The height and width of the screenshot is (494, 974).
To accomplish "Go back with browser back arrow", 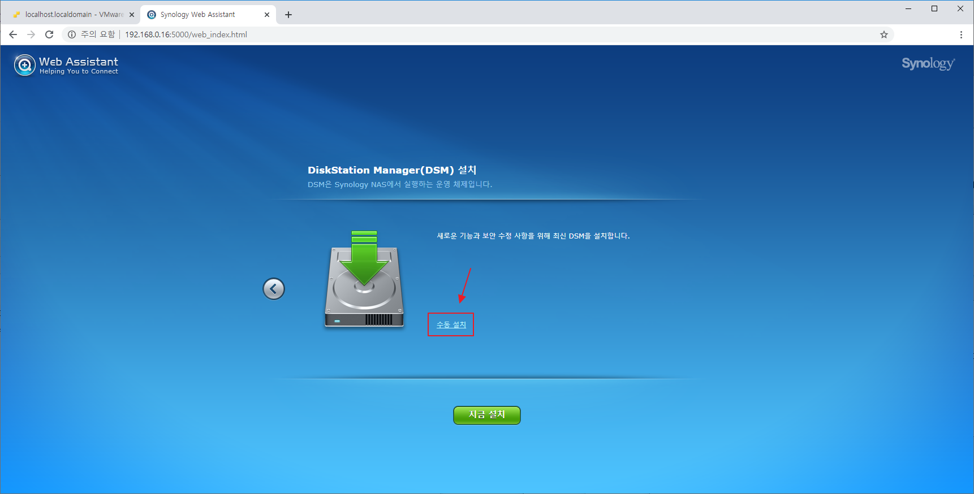I will [13, 34].
